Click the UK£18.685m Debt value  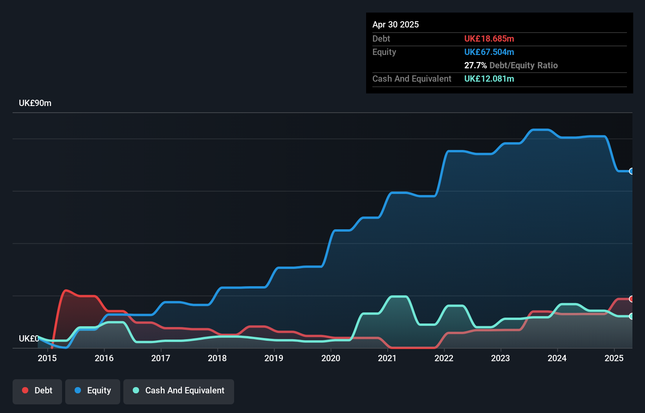pos(489,39)
